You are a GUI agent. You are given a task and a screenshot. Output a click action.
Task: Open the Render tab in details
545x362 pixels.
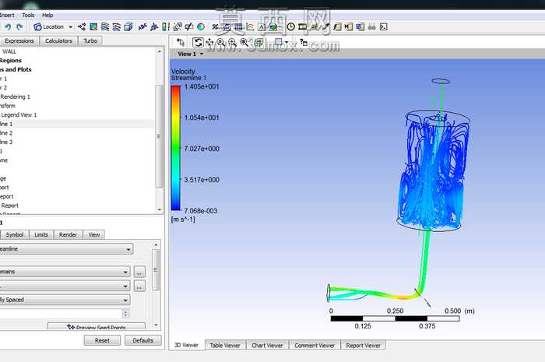click(68, 234)
